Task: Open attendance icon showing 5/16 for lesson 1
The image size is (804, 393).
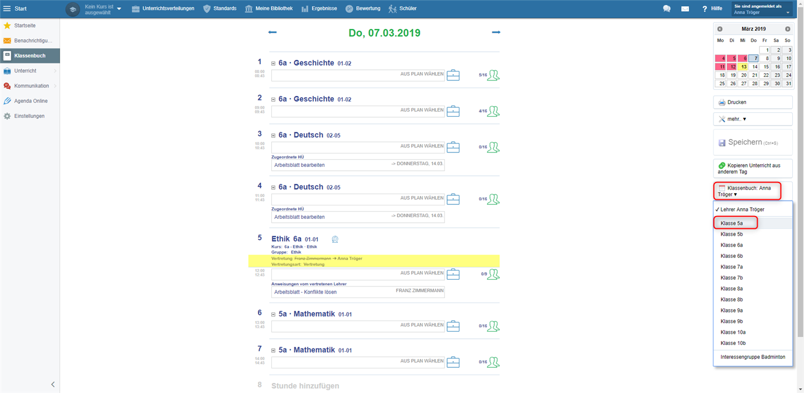Action: 493,75
